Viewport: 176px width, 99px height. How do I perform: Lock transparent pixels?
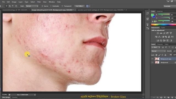(x=156, y=55)
